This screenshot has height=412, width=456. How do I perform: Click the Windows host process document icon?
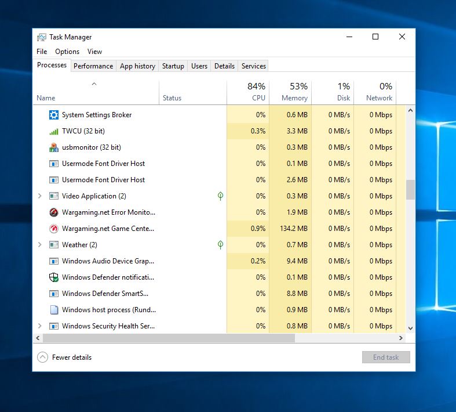tap(54, 310)
